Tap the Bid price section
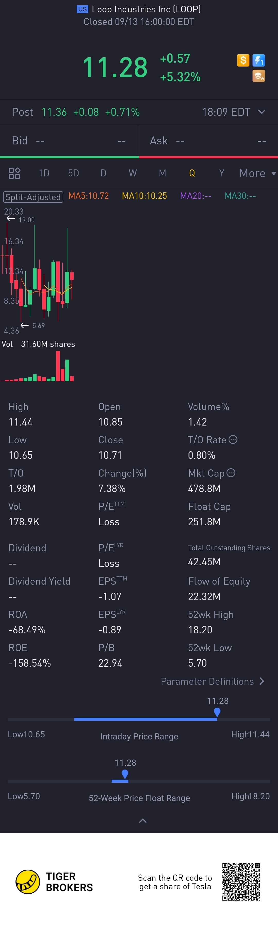This screenshot has width=278, height=931. pyautogui.click(x=68, y=141)
